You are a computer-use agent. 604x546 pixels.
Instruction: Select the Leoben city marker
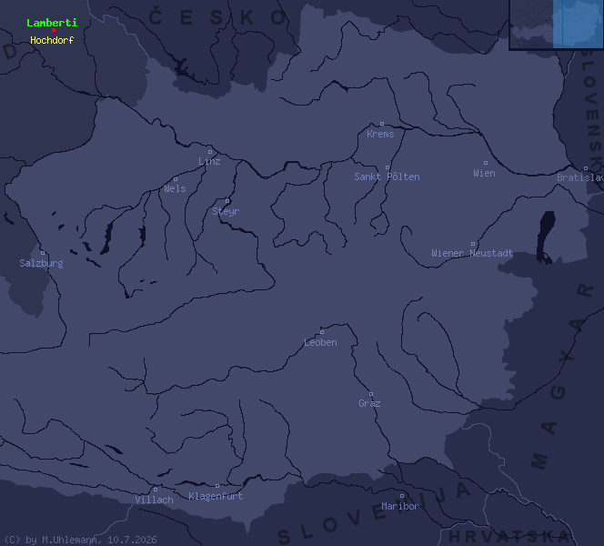(x=322, y=332)
